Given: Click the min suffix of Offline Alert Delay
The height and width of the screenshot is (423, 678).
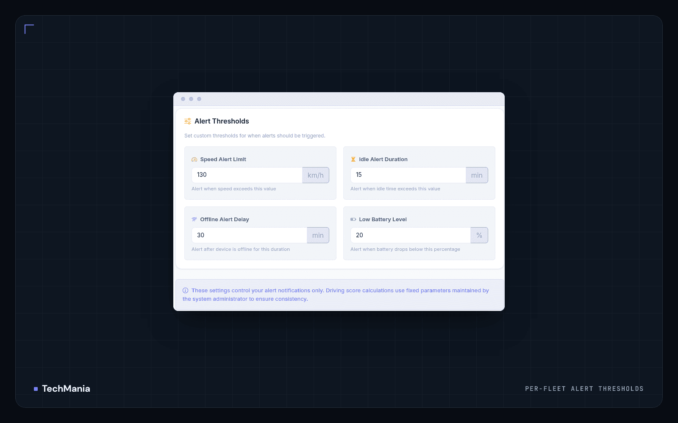Looking at the screenshot, I should [318, 235].
